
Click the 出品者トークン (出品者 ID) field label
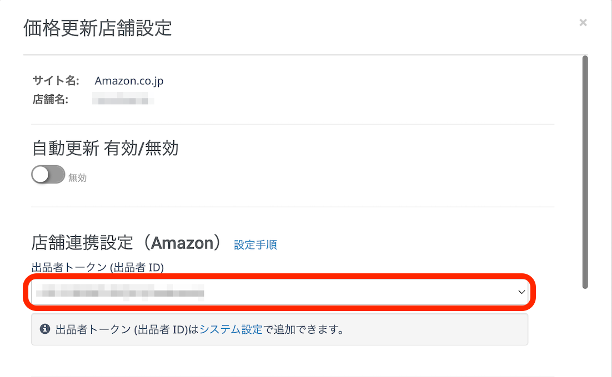point(98,268)
